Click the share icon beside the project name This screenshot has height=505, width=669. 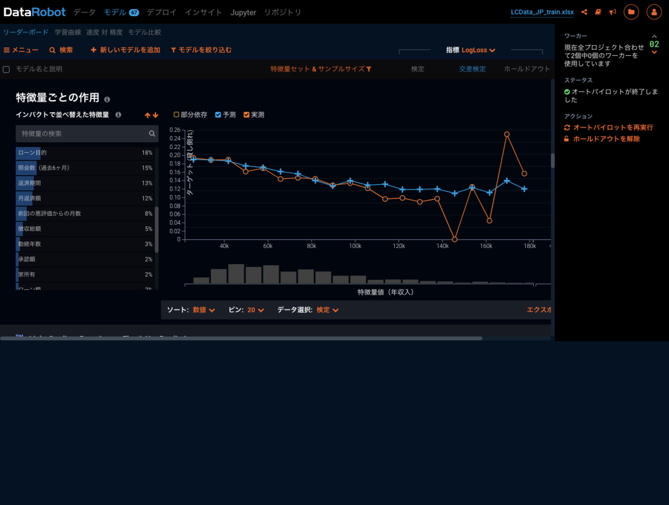[584, 12]
